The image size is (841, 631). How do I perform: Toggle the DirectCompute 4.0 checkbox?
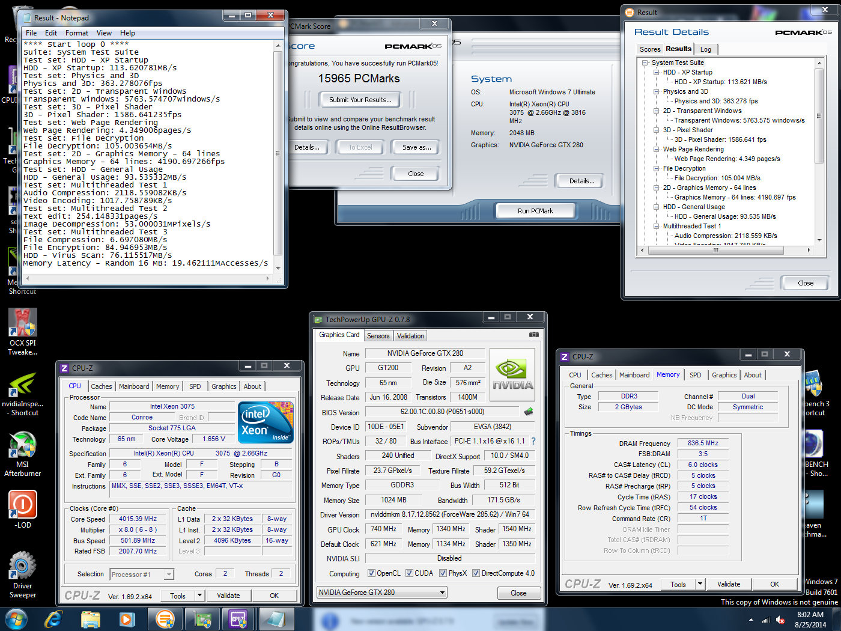point(476,573)
